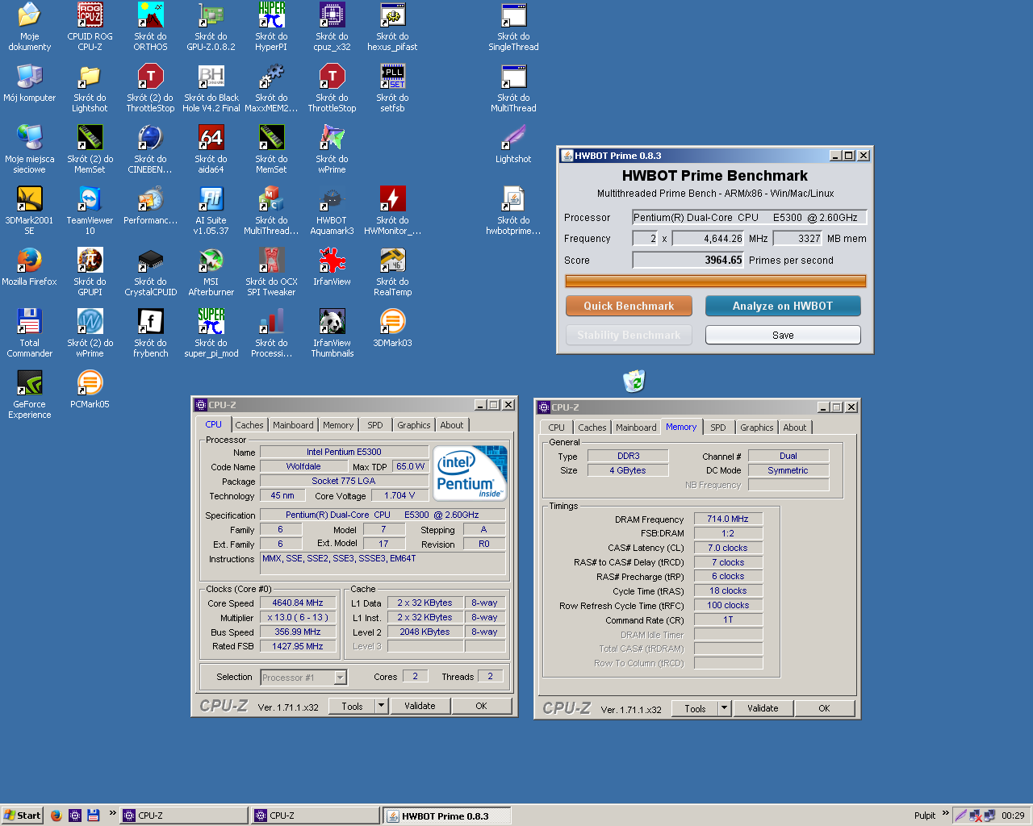Screen dimensions: 1033x826
Task: Click OK in right CPU-Z window
Action: 824,708
